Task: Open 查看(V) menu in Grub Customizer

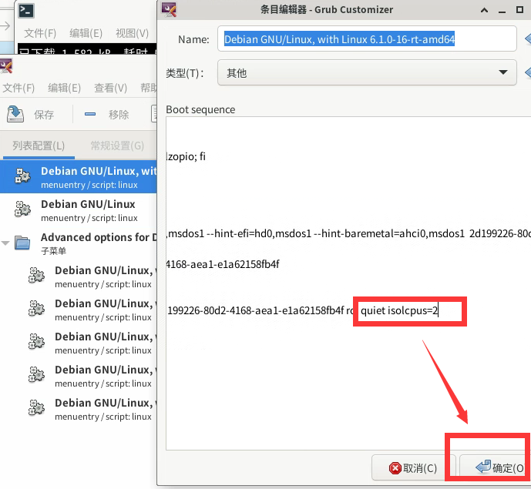Action: [110, 88]
